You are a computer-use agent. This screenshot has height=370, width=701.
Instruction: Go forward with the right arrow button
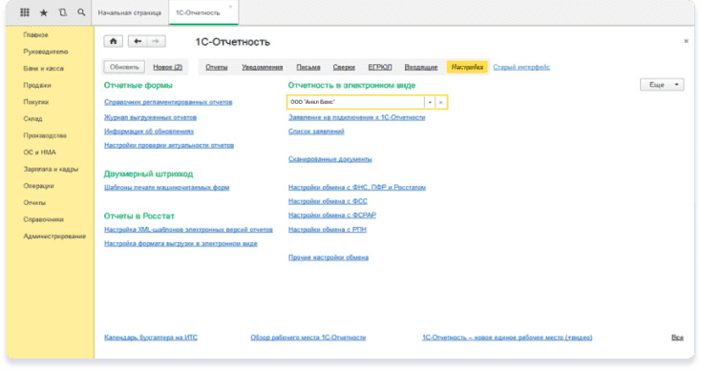(x=156, y=41)
